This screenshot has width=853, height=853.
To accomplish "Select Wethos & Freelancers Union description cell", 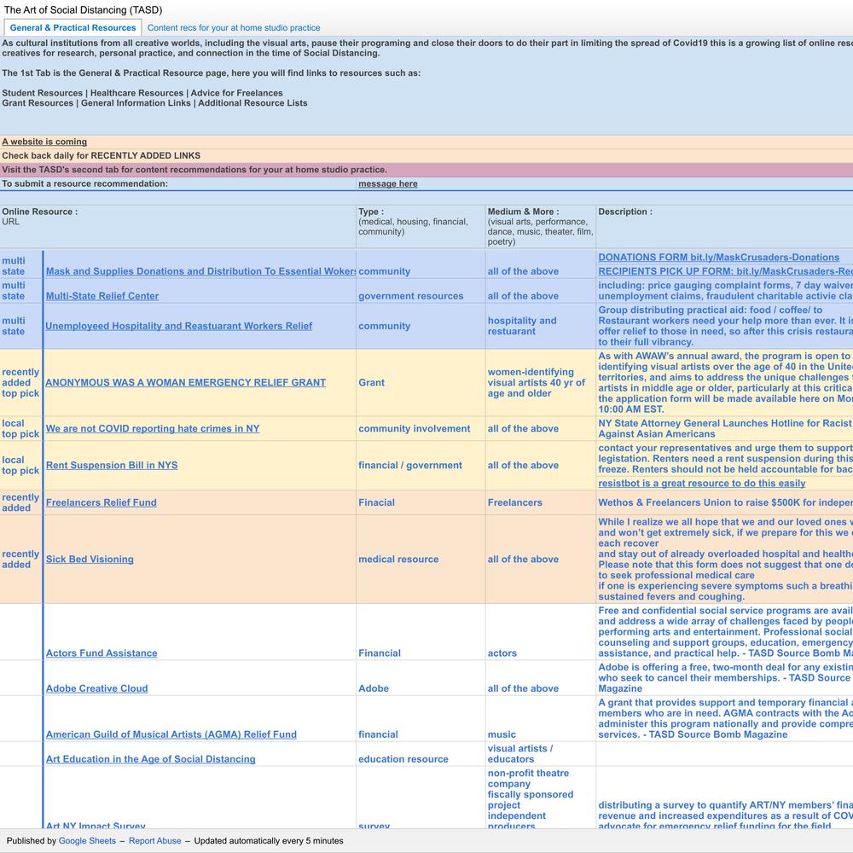I will [724, 502].
